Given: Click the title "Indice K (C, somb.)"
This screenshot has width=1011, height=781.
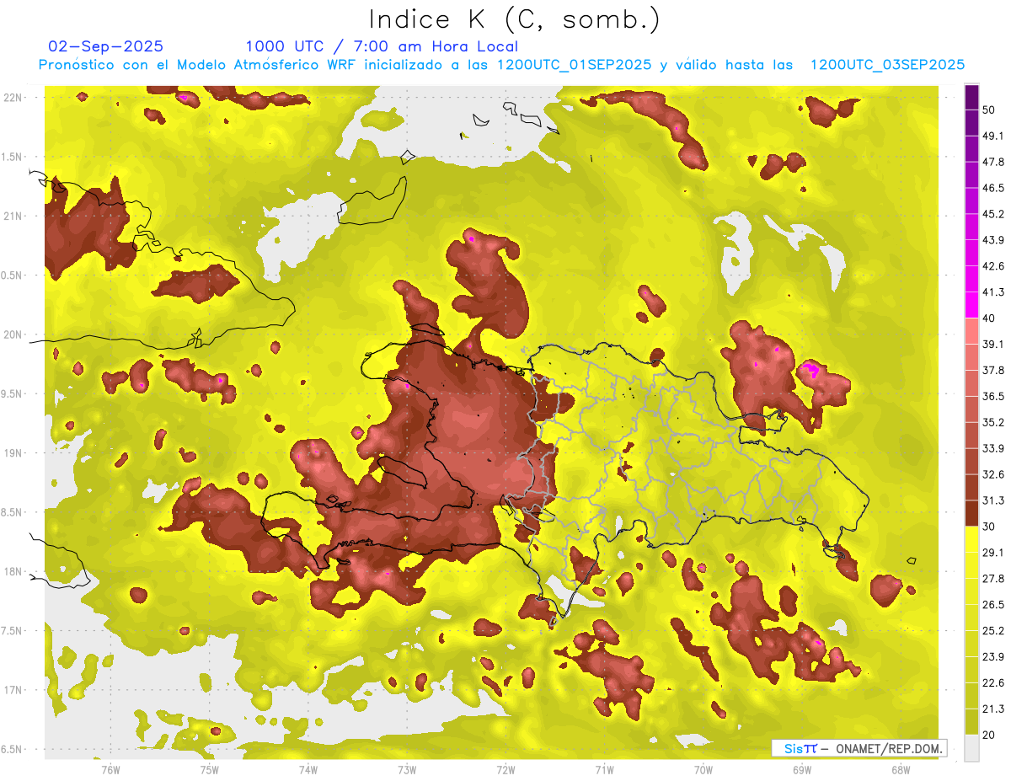Looking at the screenshot, I should 513,19.
